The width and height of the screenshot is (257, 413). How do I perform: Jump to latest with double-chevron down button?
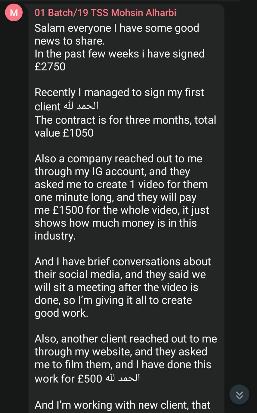[239, 394]
